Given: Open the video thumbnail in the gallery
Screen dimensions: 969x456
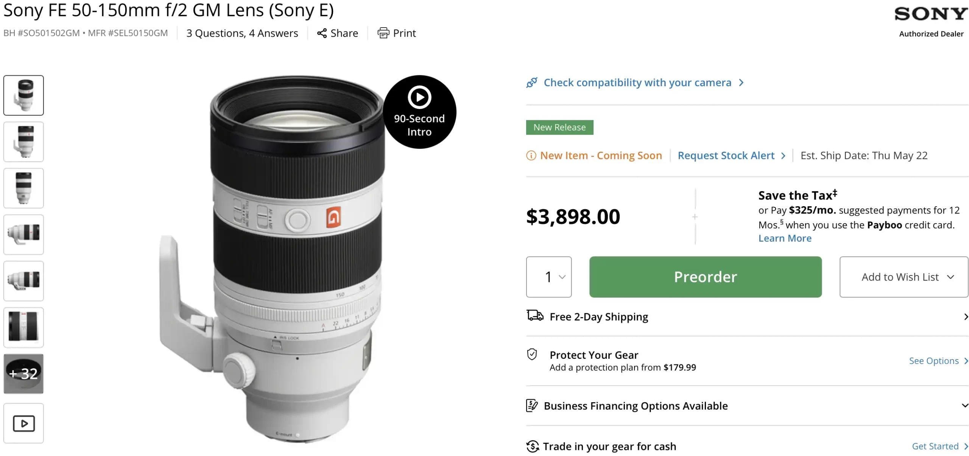Looking at the screenshot, I should (23, 423).
